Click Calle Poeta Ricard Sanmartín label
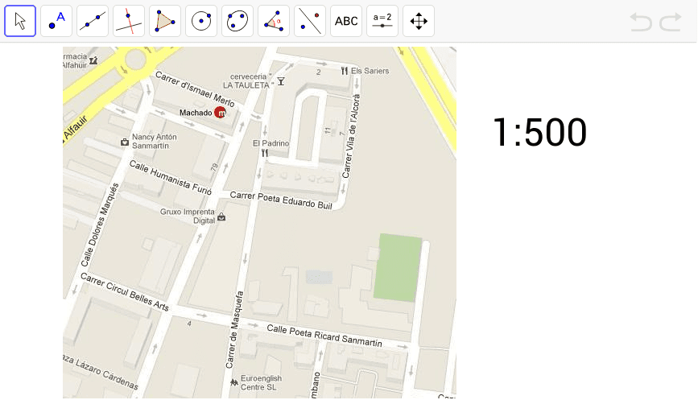Screen dimensions: 698x400 [x=324, y=336]
